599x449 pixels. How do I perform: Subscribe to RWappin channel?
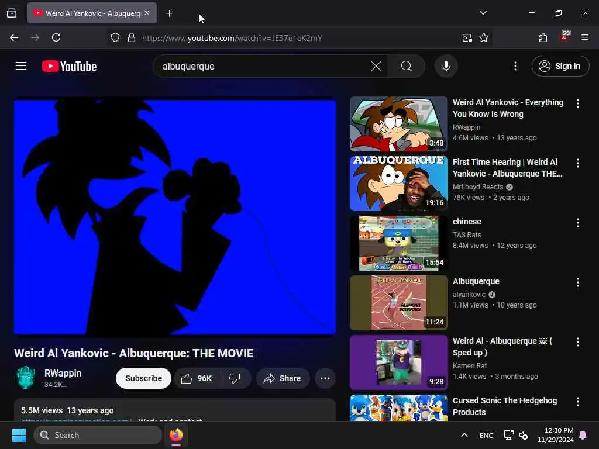(x=144, y=378)
